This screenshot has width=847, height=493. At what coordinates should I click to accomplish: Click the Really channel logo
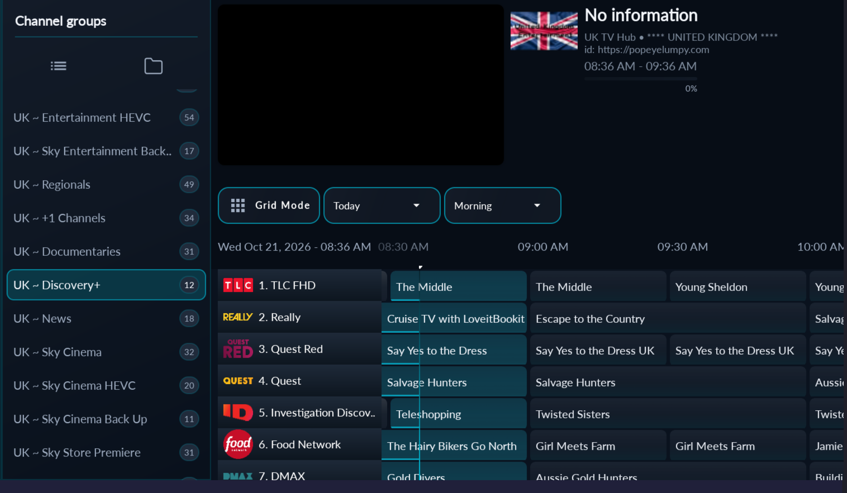pyautogui.click(x=238, y=317)
